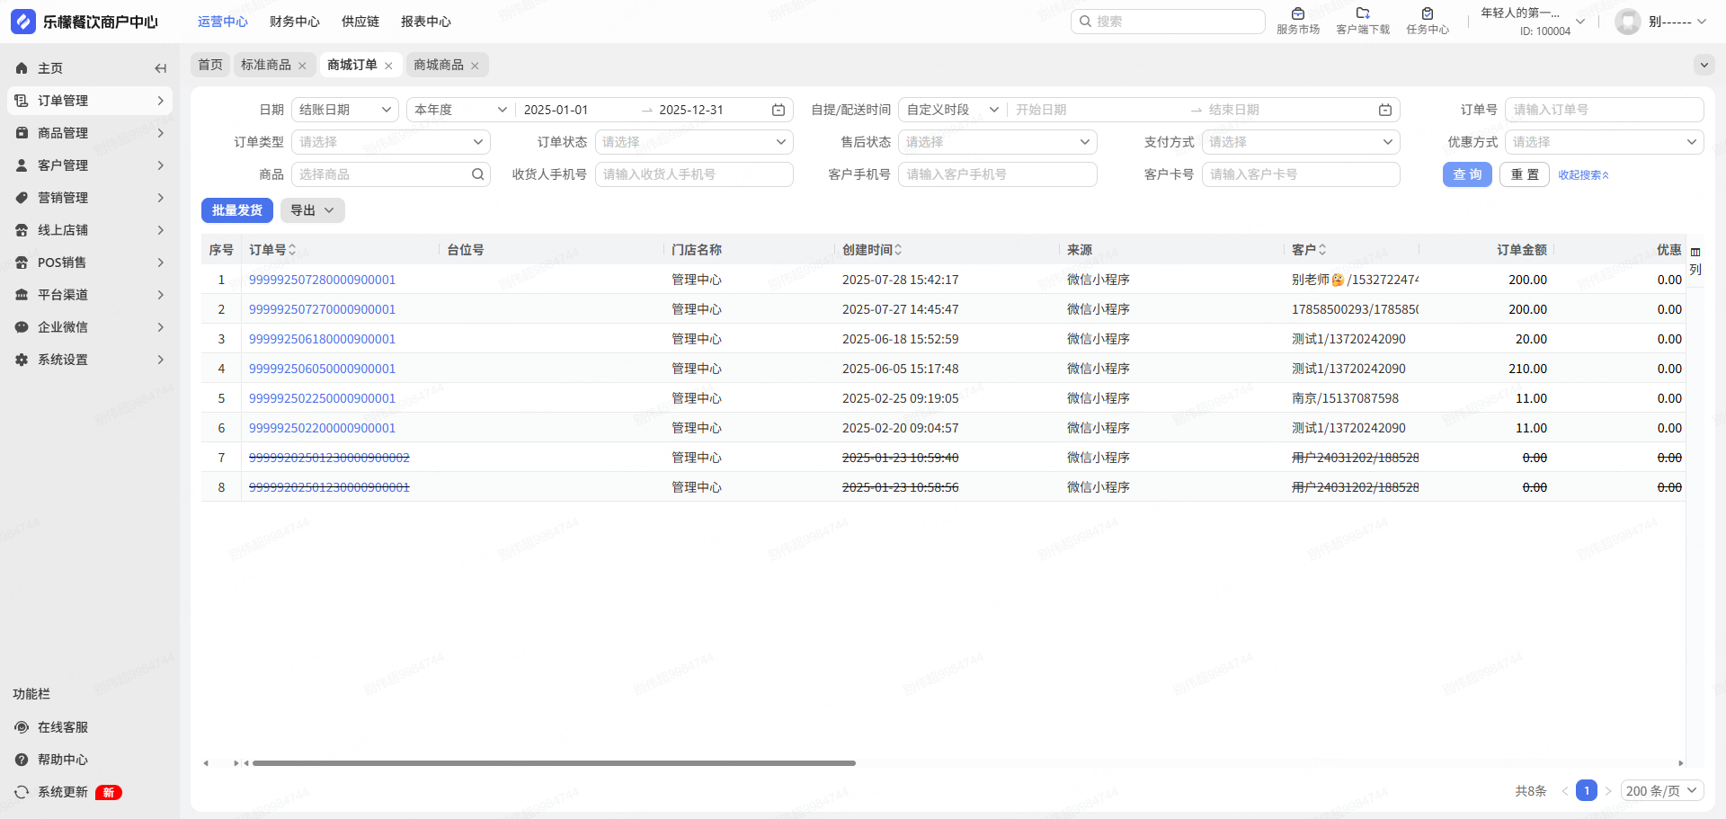
Task: Focus the top 搜索 search box
Action: [1168, 22]
